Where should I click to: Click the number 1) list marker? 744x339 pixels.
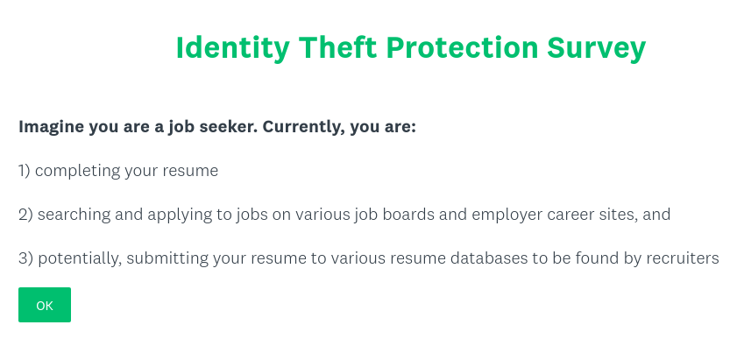pyautogui.click(x=25, y=171)
